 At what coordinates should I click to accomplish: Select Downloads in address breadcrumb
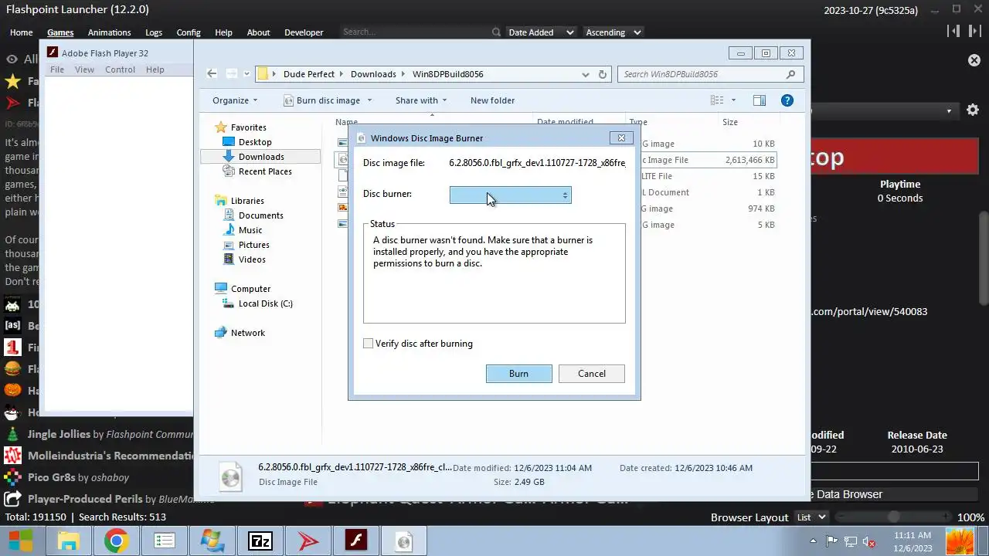click(373, 74)
